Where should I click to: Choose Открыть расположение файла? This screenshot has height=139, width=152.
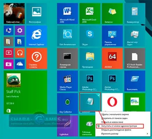pyautogui.click(x=116, y=130)
